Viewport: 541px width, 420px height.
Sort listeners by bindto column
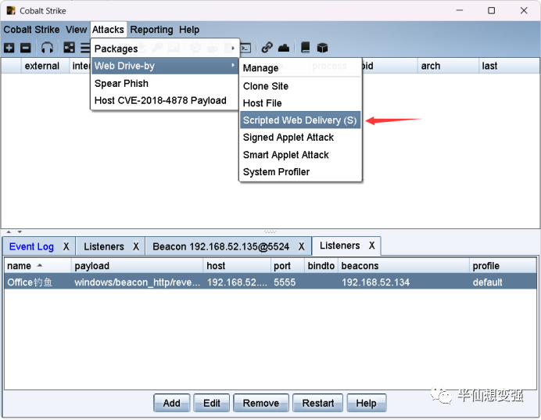click(321, 266)
